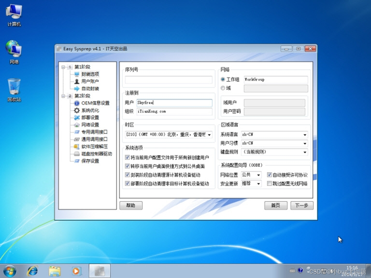Select the 域 radio button
The height and width of the screenshot is (278, 371).
[223, 88]
